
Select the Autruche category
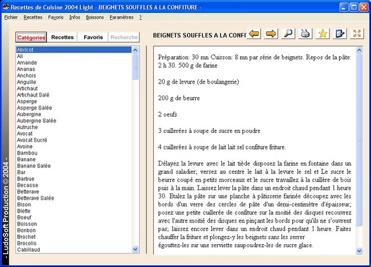point(74,127)
